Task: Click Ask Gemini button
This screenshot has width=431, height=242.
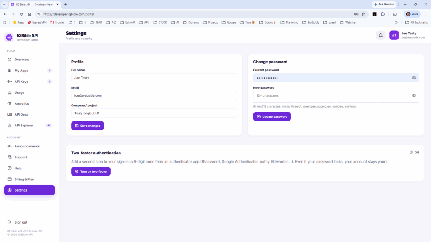Action: coord(384,4)
